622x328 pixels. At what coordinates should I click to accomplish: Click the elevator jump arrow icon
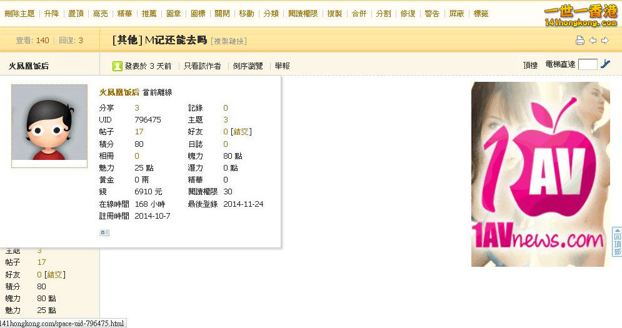tap(605, 64)
